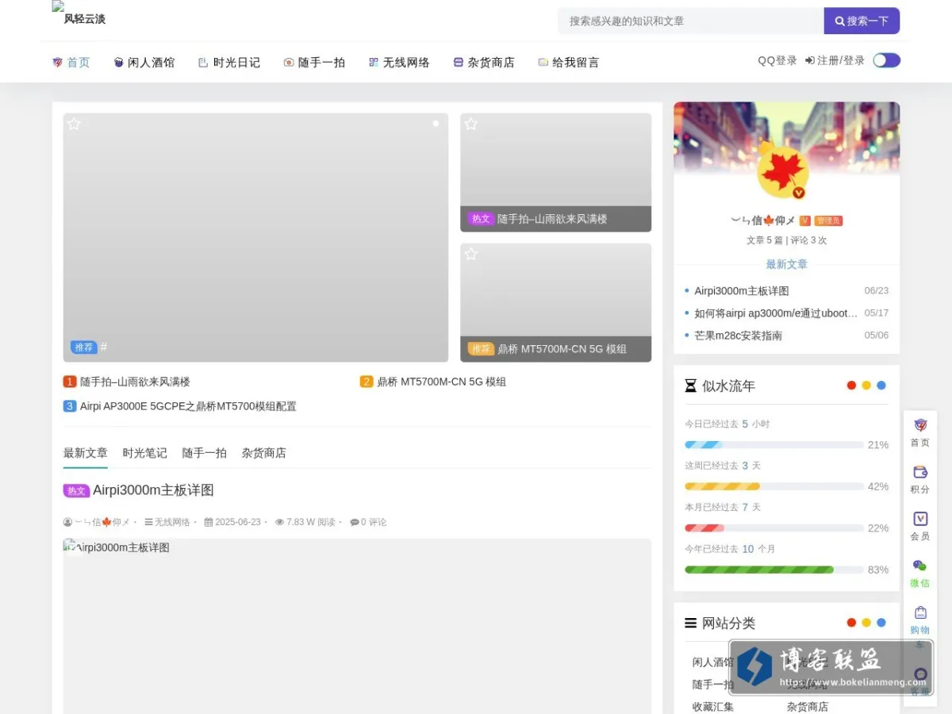This screenshot has height=714, width=952.
Task: Open 首页 in the top navigation bar
Action: click(x=71, y=62)
